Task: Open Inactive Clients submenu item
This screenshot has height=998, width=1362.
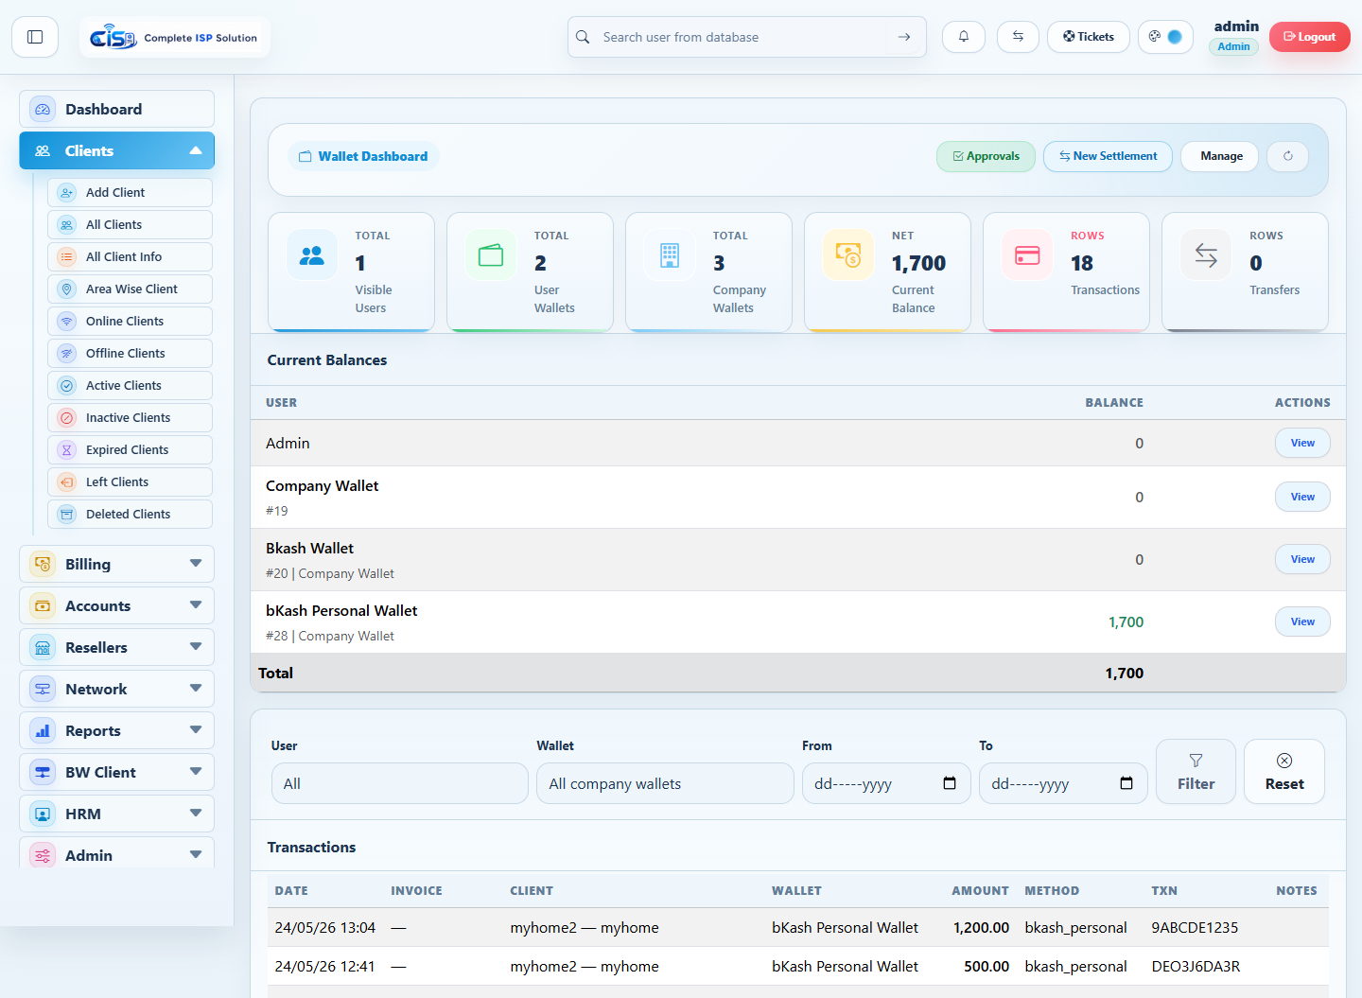Action: coord(130,417)
